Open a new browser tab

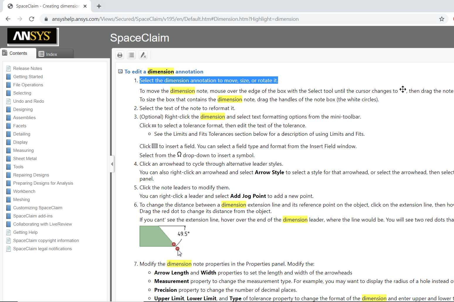click(x=99, y=6)
